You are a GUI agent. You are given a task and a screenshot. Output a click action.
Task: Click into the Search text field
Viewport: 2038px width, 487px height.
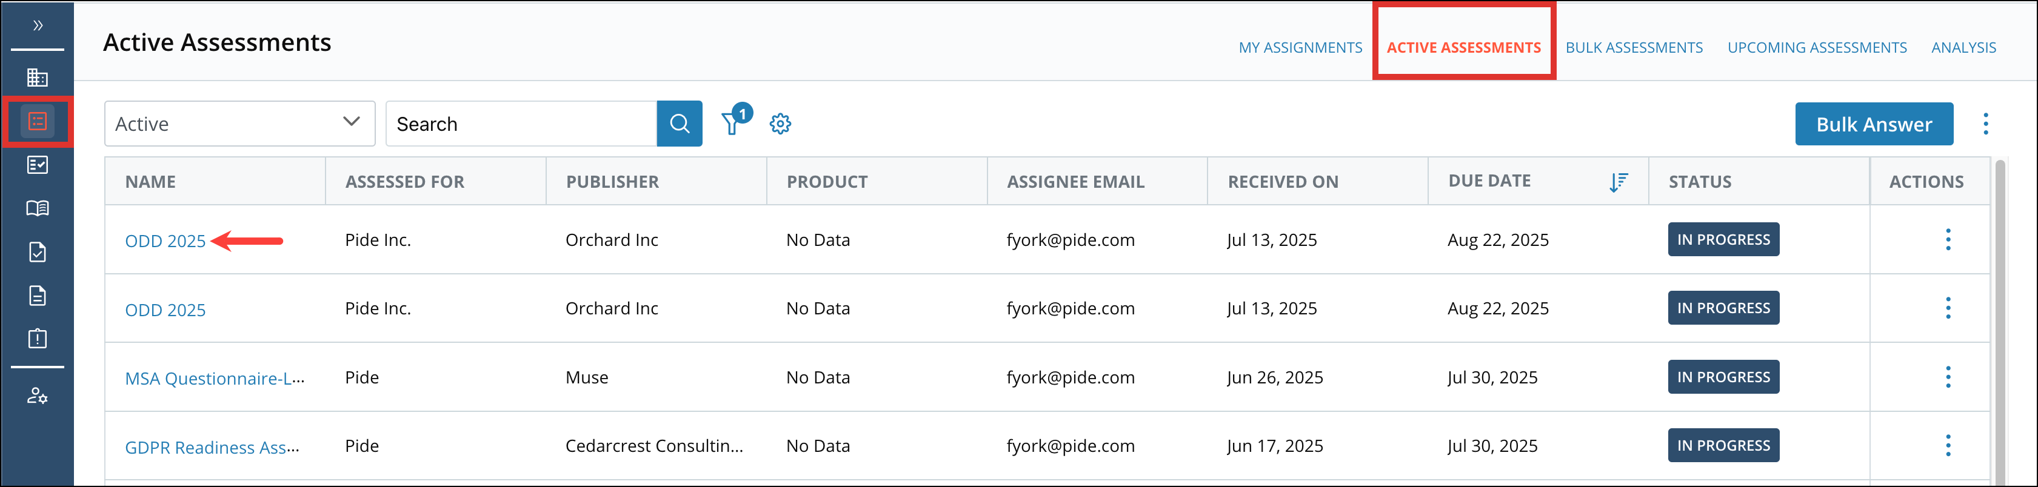point(521,124)
